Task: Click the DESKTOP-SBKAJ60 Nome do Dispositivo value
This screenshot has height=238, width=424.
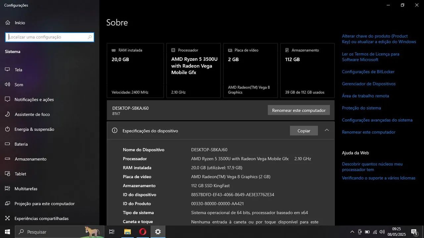Action: tap(209, 150)
